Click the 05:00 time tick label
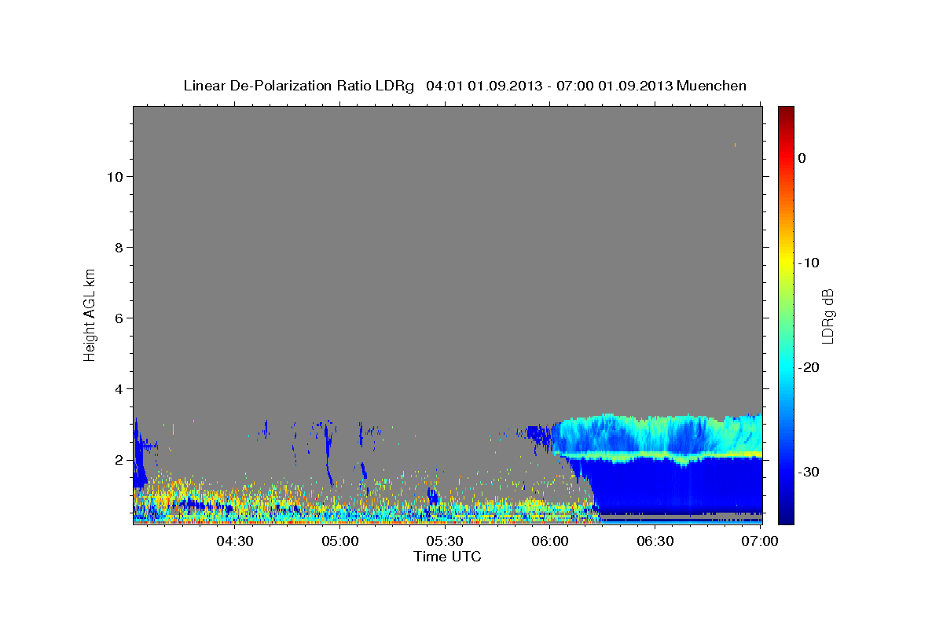The height and width of the screenshot is (629, 943). pyautogui.click(x=340, y=541)
